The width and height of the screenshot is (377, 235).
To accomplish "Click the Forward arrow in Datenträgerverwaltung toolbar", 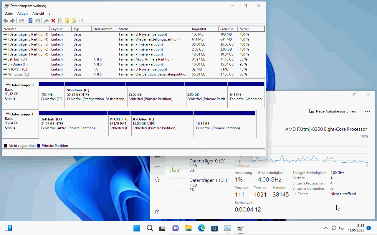I will click(12, 21).
